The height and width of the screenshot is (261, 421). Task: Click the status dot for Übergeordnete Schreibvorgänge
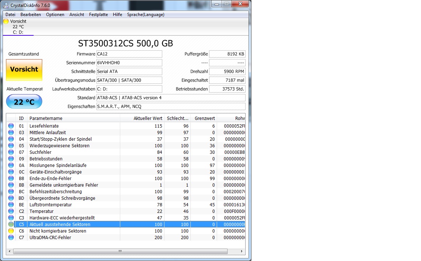click(x=11, y=198)
